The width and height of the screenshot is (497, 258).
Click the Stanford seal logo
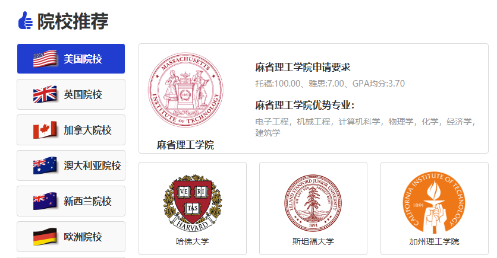(313, 203)
